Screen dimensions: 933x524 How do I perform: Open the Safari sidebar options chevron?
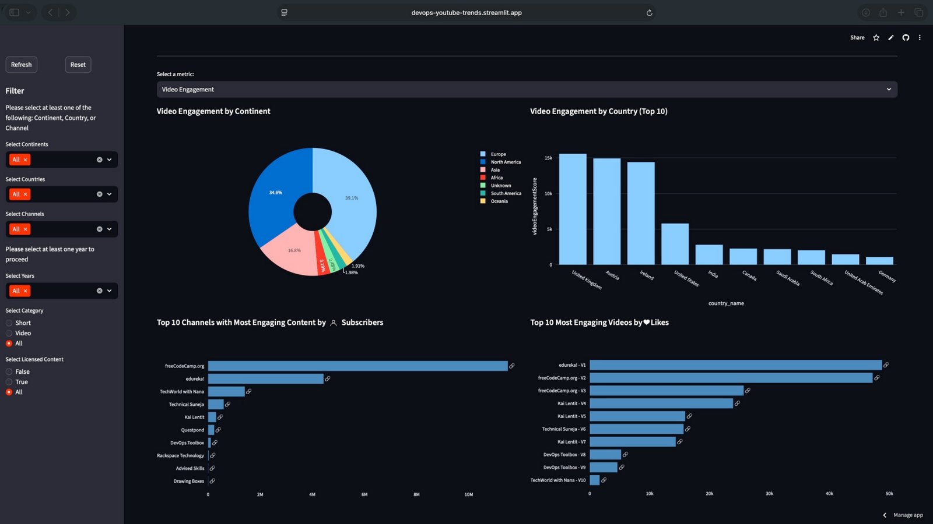(x=28, y=12)
